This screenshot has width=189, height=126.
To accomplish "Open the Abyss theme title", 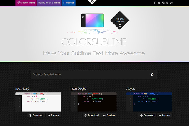I will (x=131, y=89).
